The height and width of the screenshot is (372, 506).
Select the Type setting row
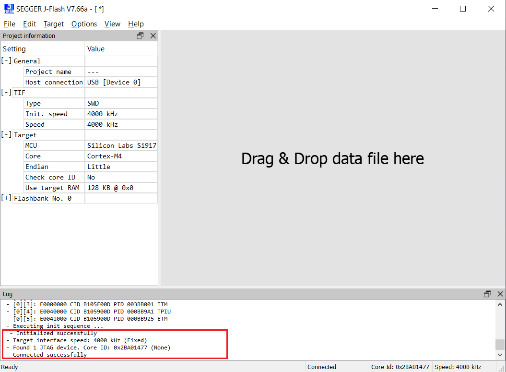91,103
